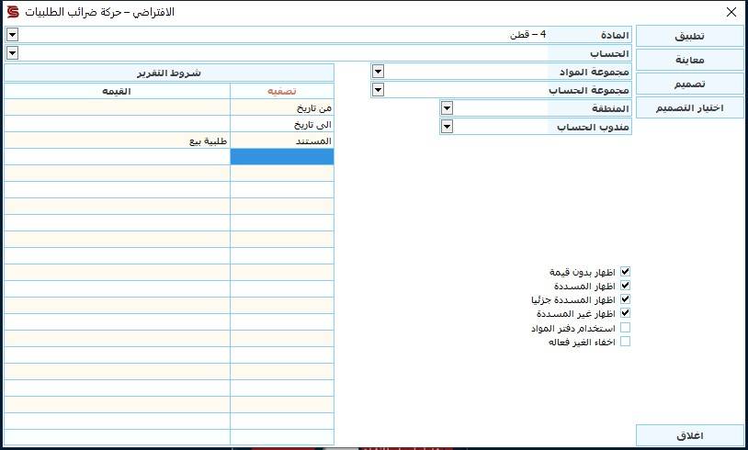
Task: Open the مندوب الحساب dropdown list
Action: point(447,127)
